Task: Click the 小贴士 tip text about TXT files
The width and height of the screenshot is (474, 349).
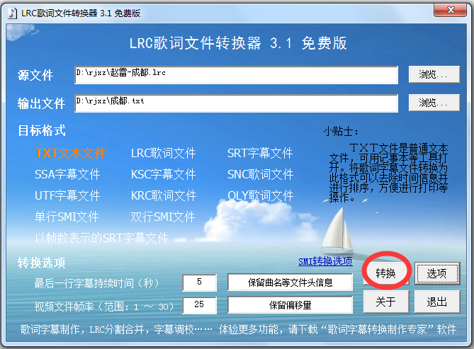Action: pos(388,173)
